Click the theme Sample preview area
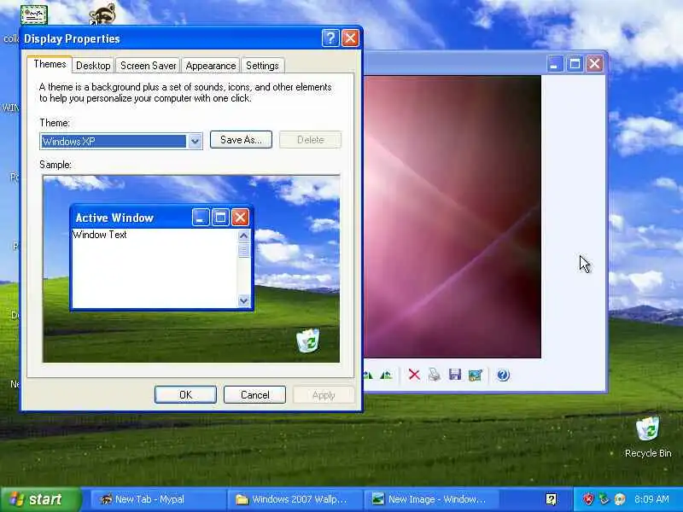 click(x=191, y=269)
